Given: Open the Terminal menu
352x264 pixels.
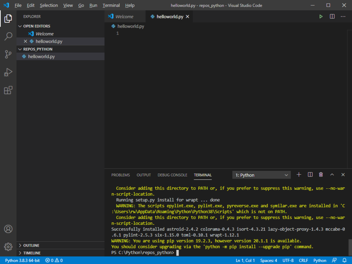Looking at the screenshot, I should (111, 5).
